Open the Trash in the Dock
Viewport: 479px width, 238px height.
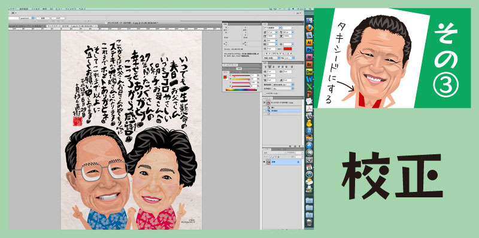309,222
